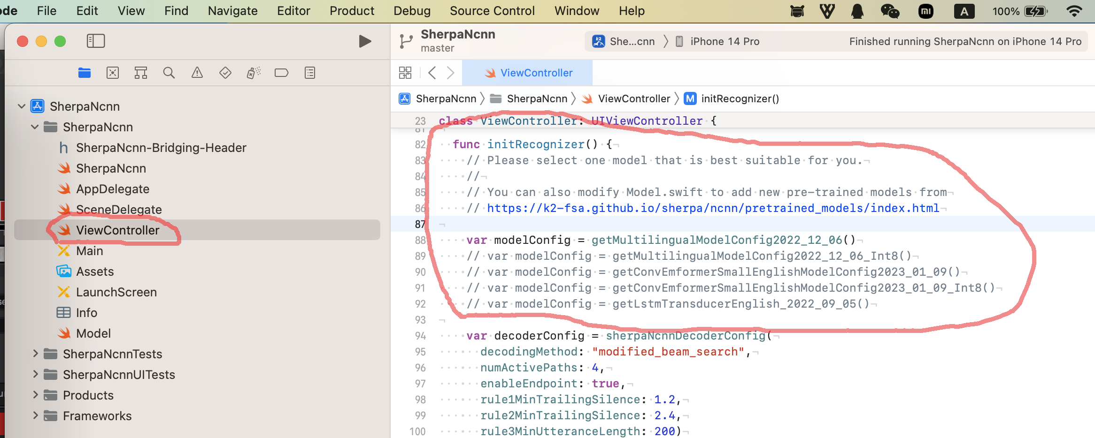Image resolution: width=1095 pixels, height=438 pixels.
Task: Click the ViewController editor tab
Action: coord(527,73)
